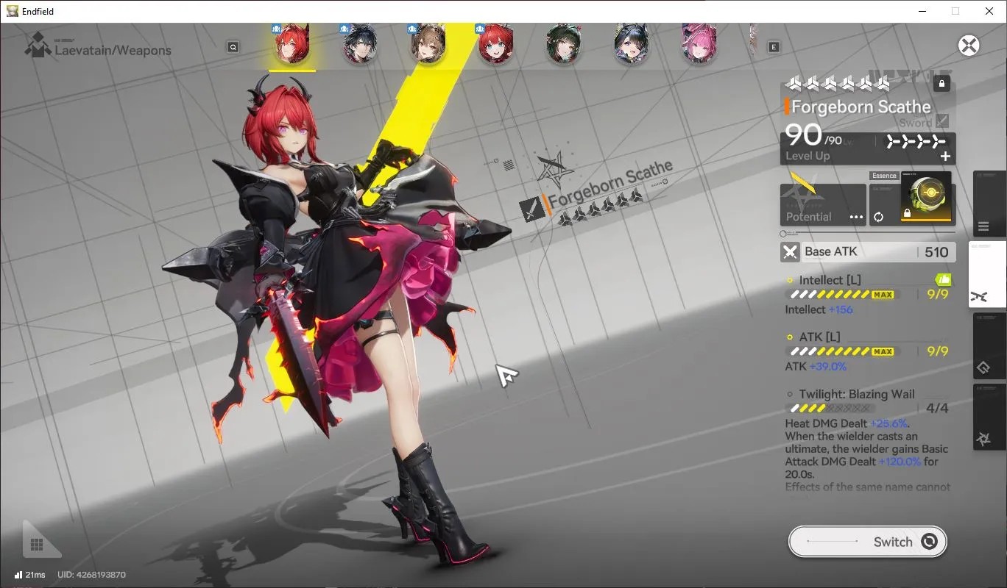The height and width of the screenshot is (588, 1007).
Task: Click the E next-operator key icon
Action: 774,47
